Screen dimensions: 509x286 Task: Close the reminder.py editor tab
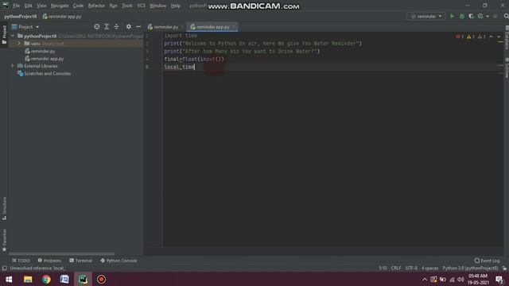(x=182, y=27)
